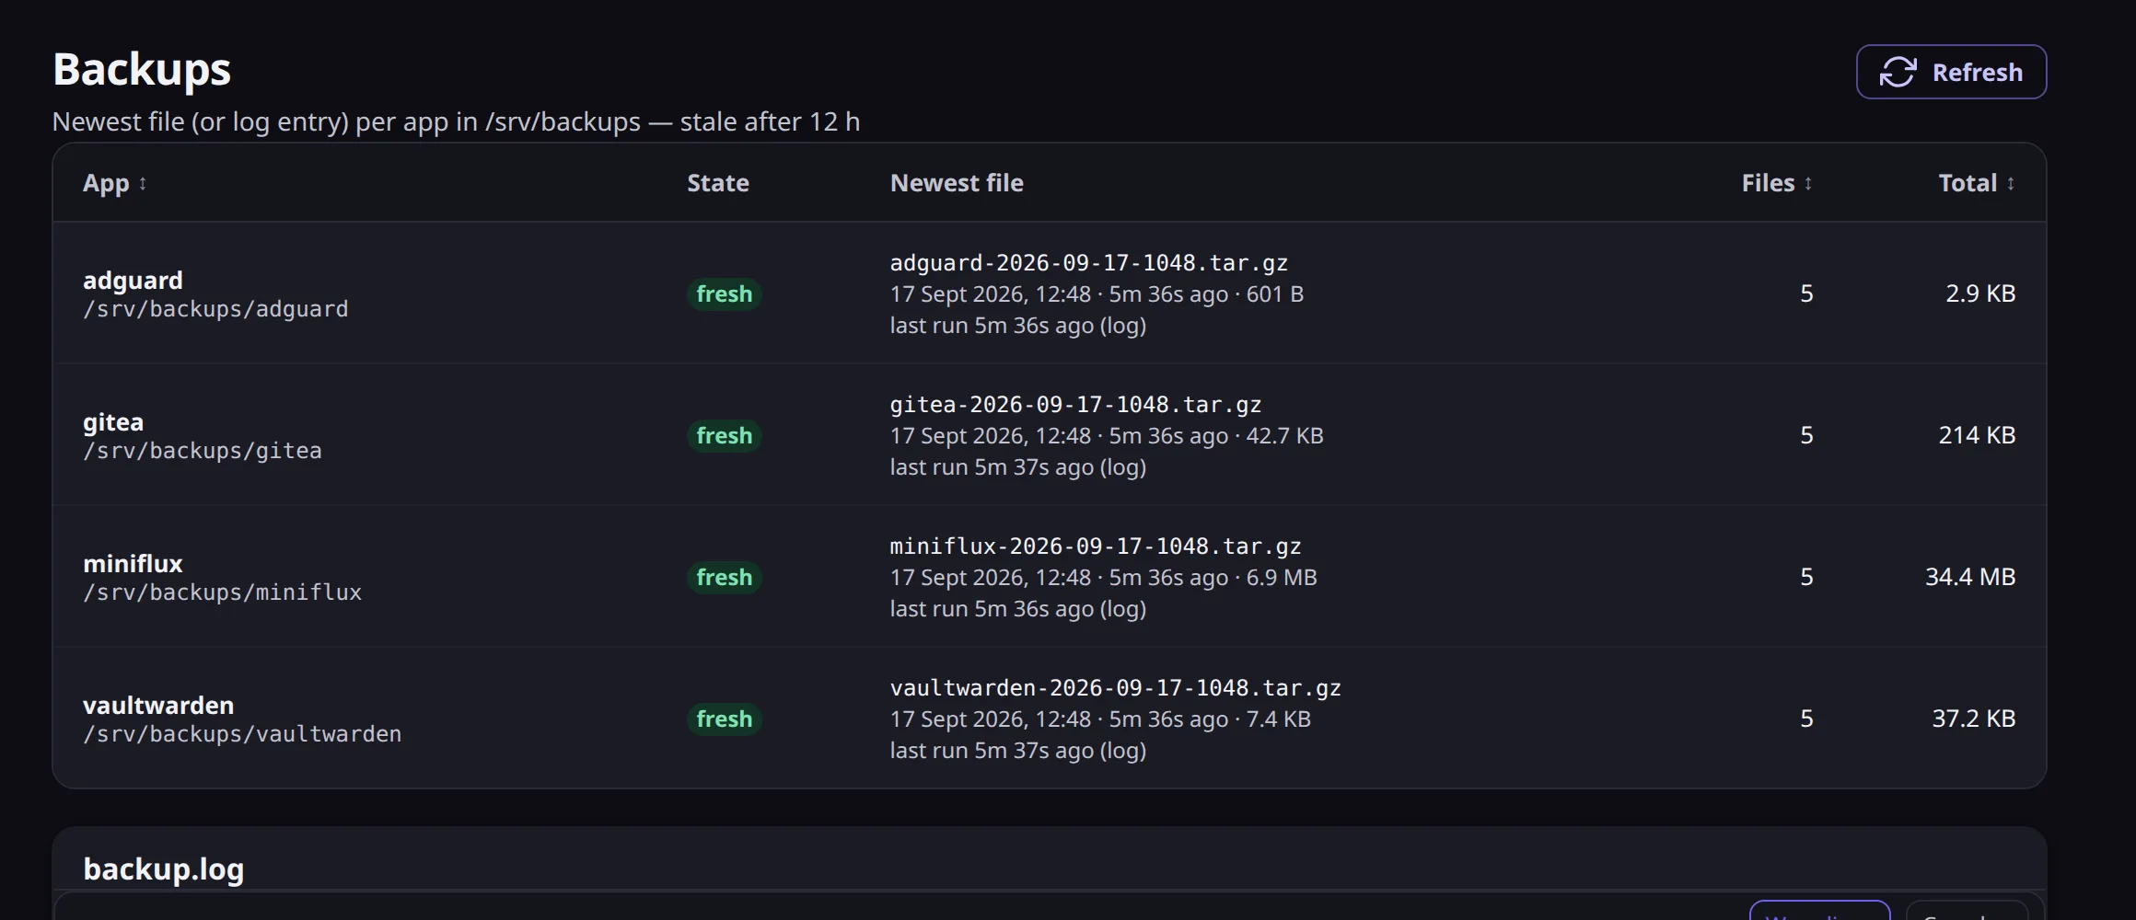Image resolution: width=2136 pixels, height=920 pixels.
Task: Click files count 5 in miniflux row
Action: tap(1806, 577)
